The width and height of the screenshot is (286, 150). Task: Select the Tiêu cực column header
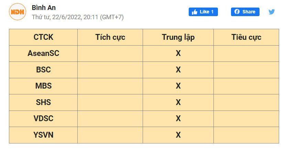click(246, 37)
